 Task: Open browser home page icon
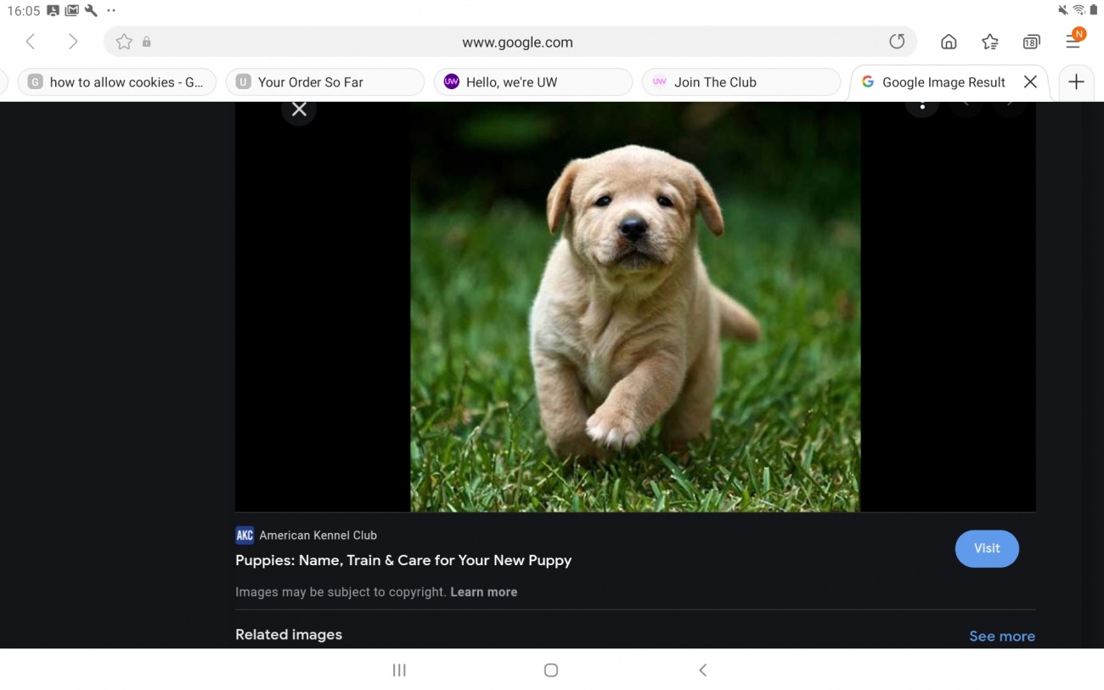(949, 42)
